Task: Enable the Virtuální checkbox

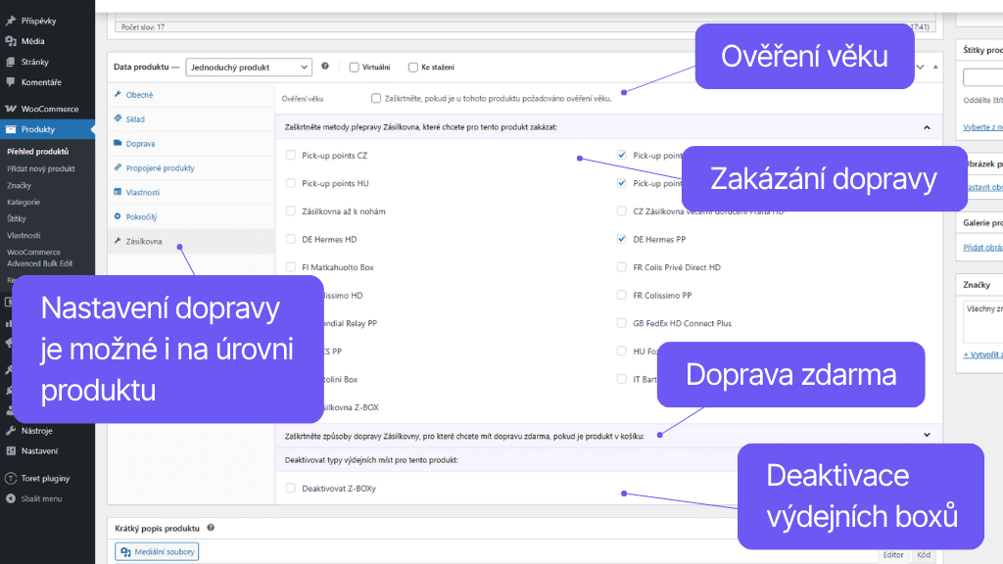Action: tap(353, 67)
